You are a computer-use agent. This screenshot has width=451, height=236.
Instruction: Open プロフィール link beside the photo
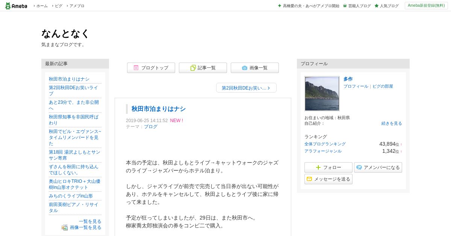356,86
